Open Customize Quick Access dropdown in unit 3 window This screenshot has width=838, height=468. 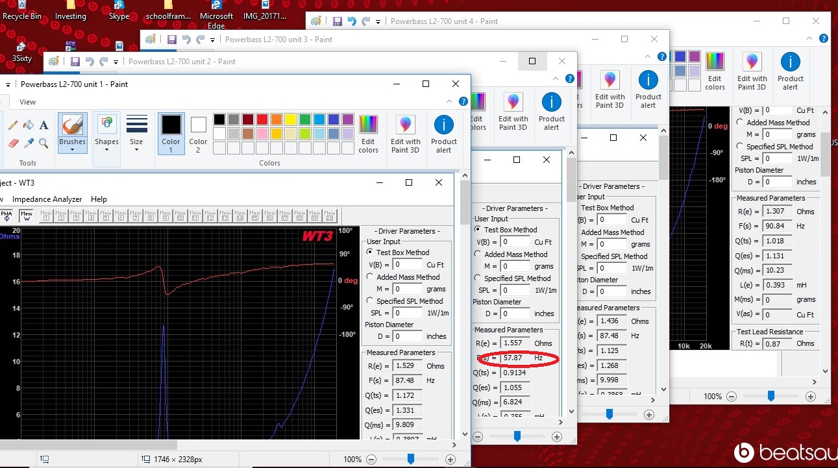212,40
